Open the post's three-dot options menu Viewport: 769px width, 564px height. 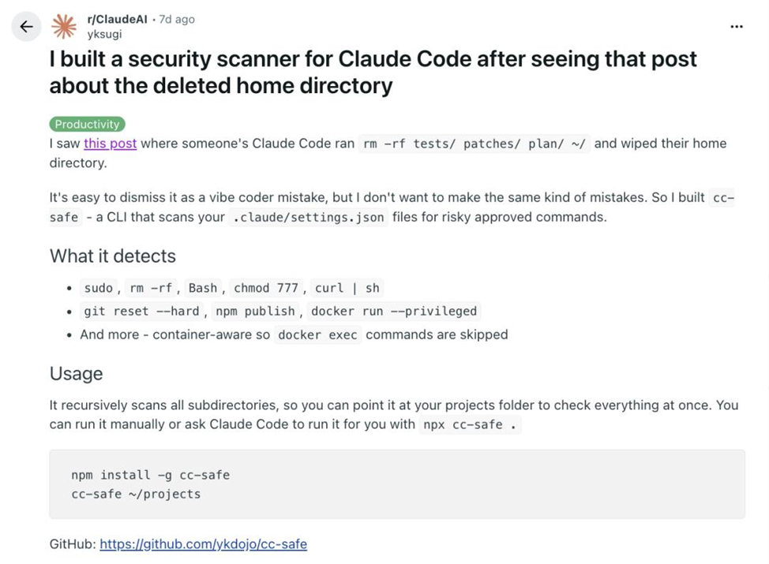pos(736,27)
